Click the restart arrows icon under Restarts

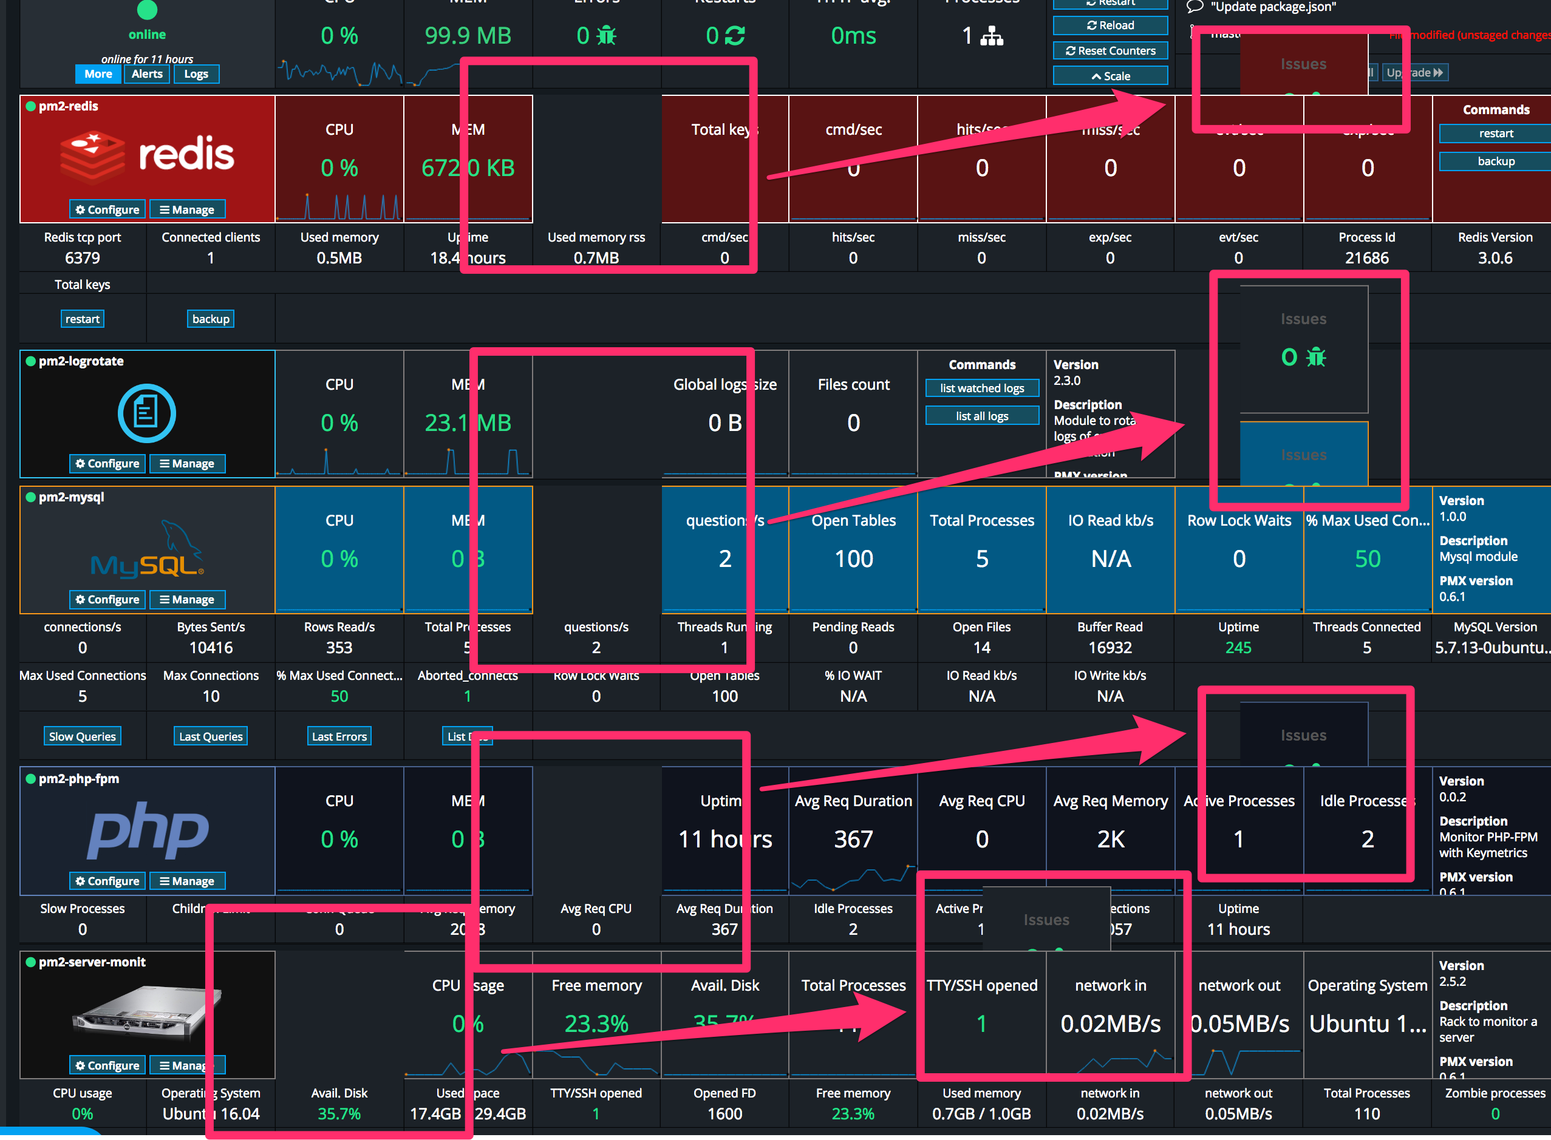733,35
